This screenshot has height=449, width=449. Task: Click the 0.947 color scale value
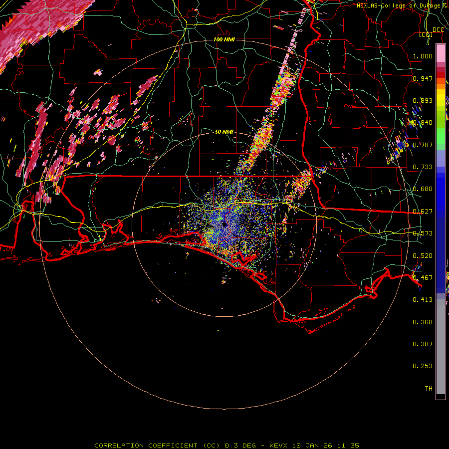click(423, 78)
